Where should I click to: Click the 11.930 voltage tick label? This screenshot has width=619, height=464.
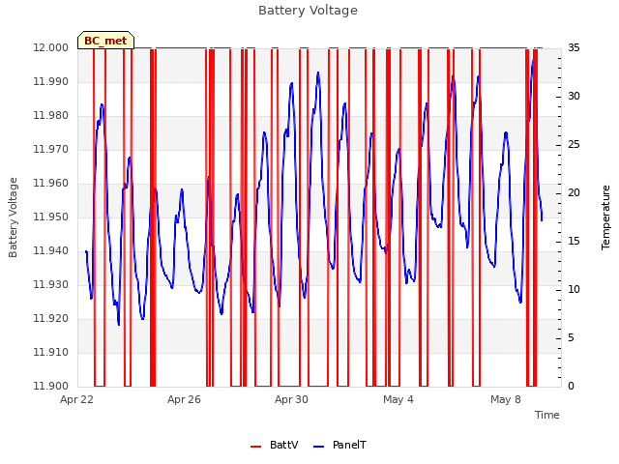[x=50, y=285]
